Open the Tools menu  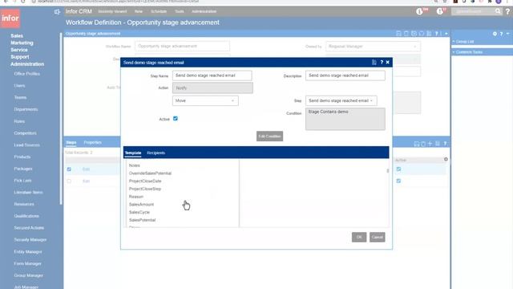[x=180, y=11]
